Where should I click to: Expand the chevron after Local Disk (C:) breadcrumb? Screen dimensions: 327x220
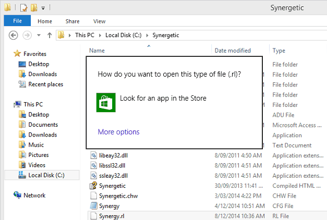pos(147,35)
